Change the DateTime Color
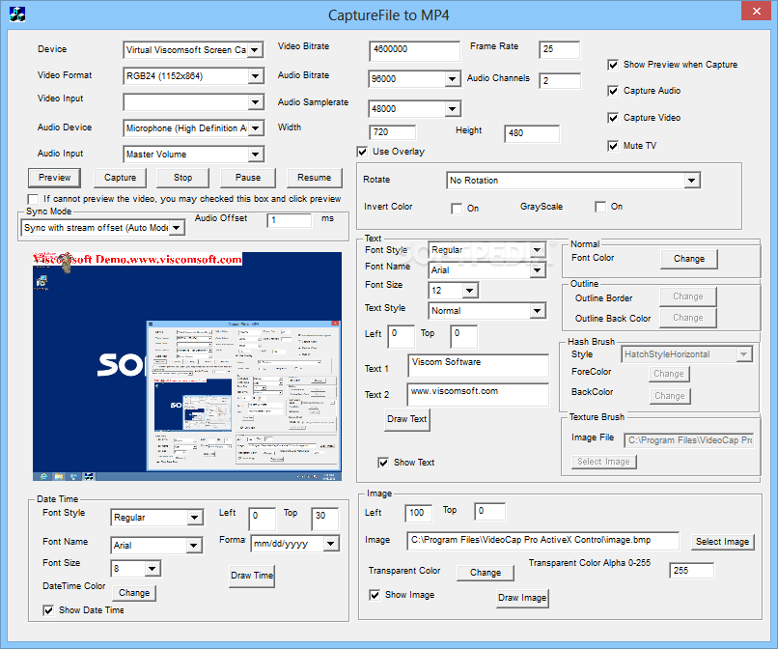778x649 pixels. tap(134, 593)
